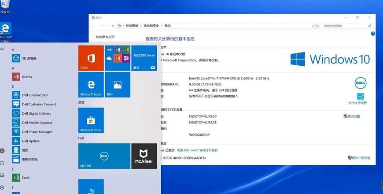Open Microsoft Edge desktop shortcut

click(x=5, y=32)
